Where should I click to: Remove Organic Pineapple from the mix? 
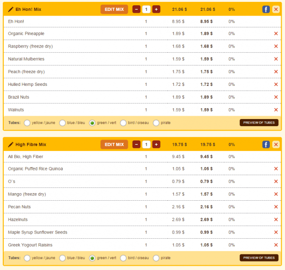coord(276,34)
